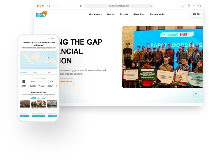The height and width of the screenshot is (160, 210).
Task: Open the right project card photo on phone
Action: (x=52, y=104)
